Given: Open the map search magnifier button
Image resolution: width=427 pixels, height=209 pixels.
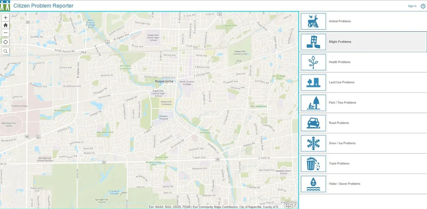Looking at the screenshot, I should (6, 51).
